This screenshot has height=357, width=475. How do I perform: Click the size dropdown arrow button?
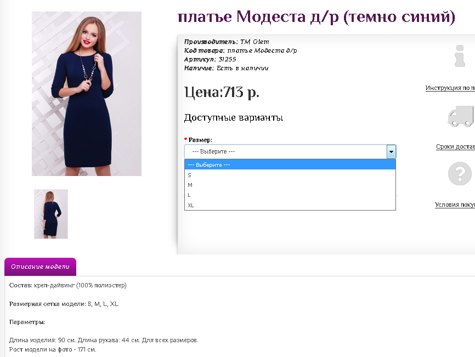click(x=391, y=151)
